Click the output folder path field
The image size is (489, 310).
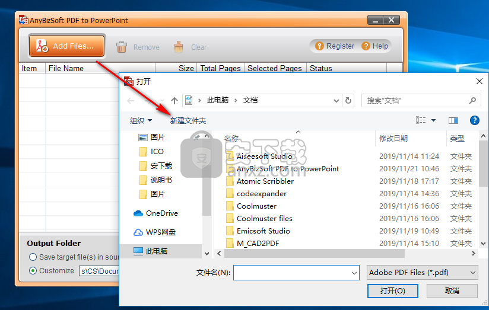click(99, 271)
